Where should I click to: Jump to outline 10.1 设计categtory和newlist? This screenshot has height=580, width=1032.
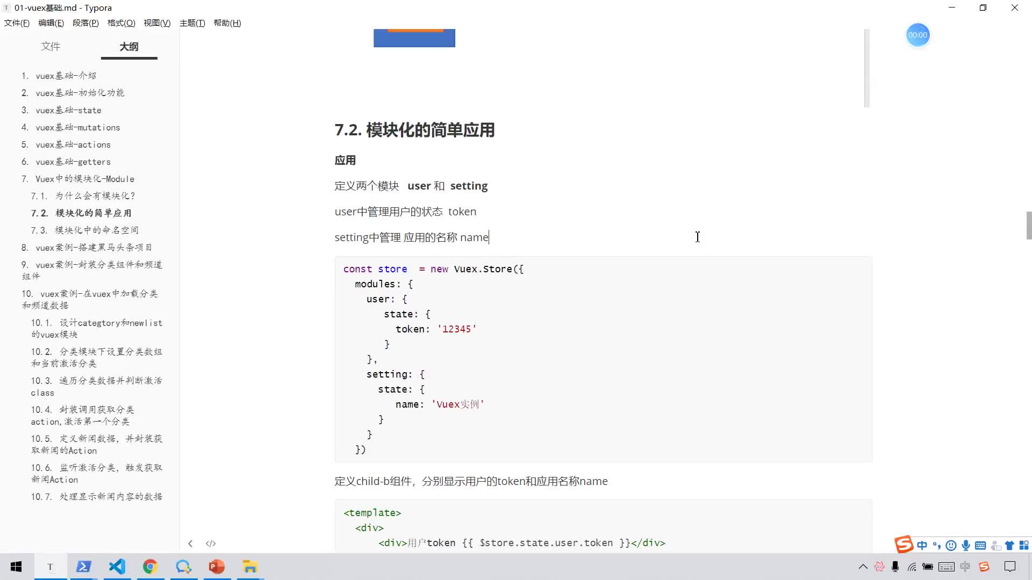[96, 328]
